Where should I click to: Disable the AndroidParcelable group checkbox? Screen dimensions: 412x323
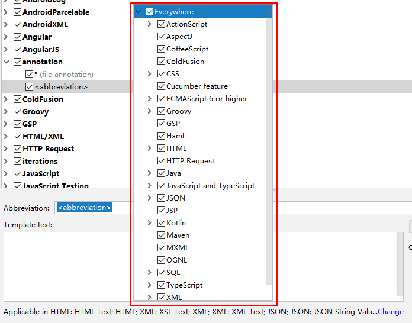[x=17, y=12]
